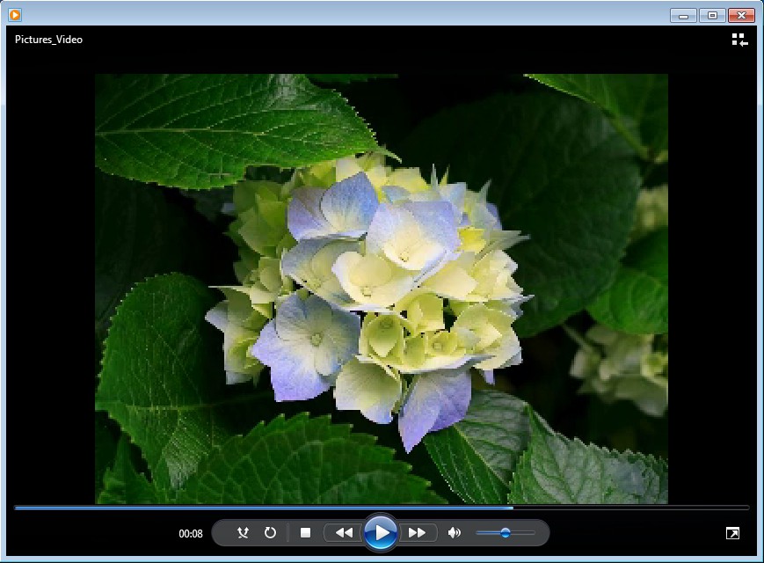Stop the video playback
Viewport: 764px width, 563px height.
click(x=305, y=533)
